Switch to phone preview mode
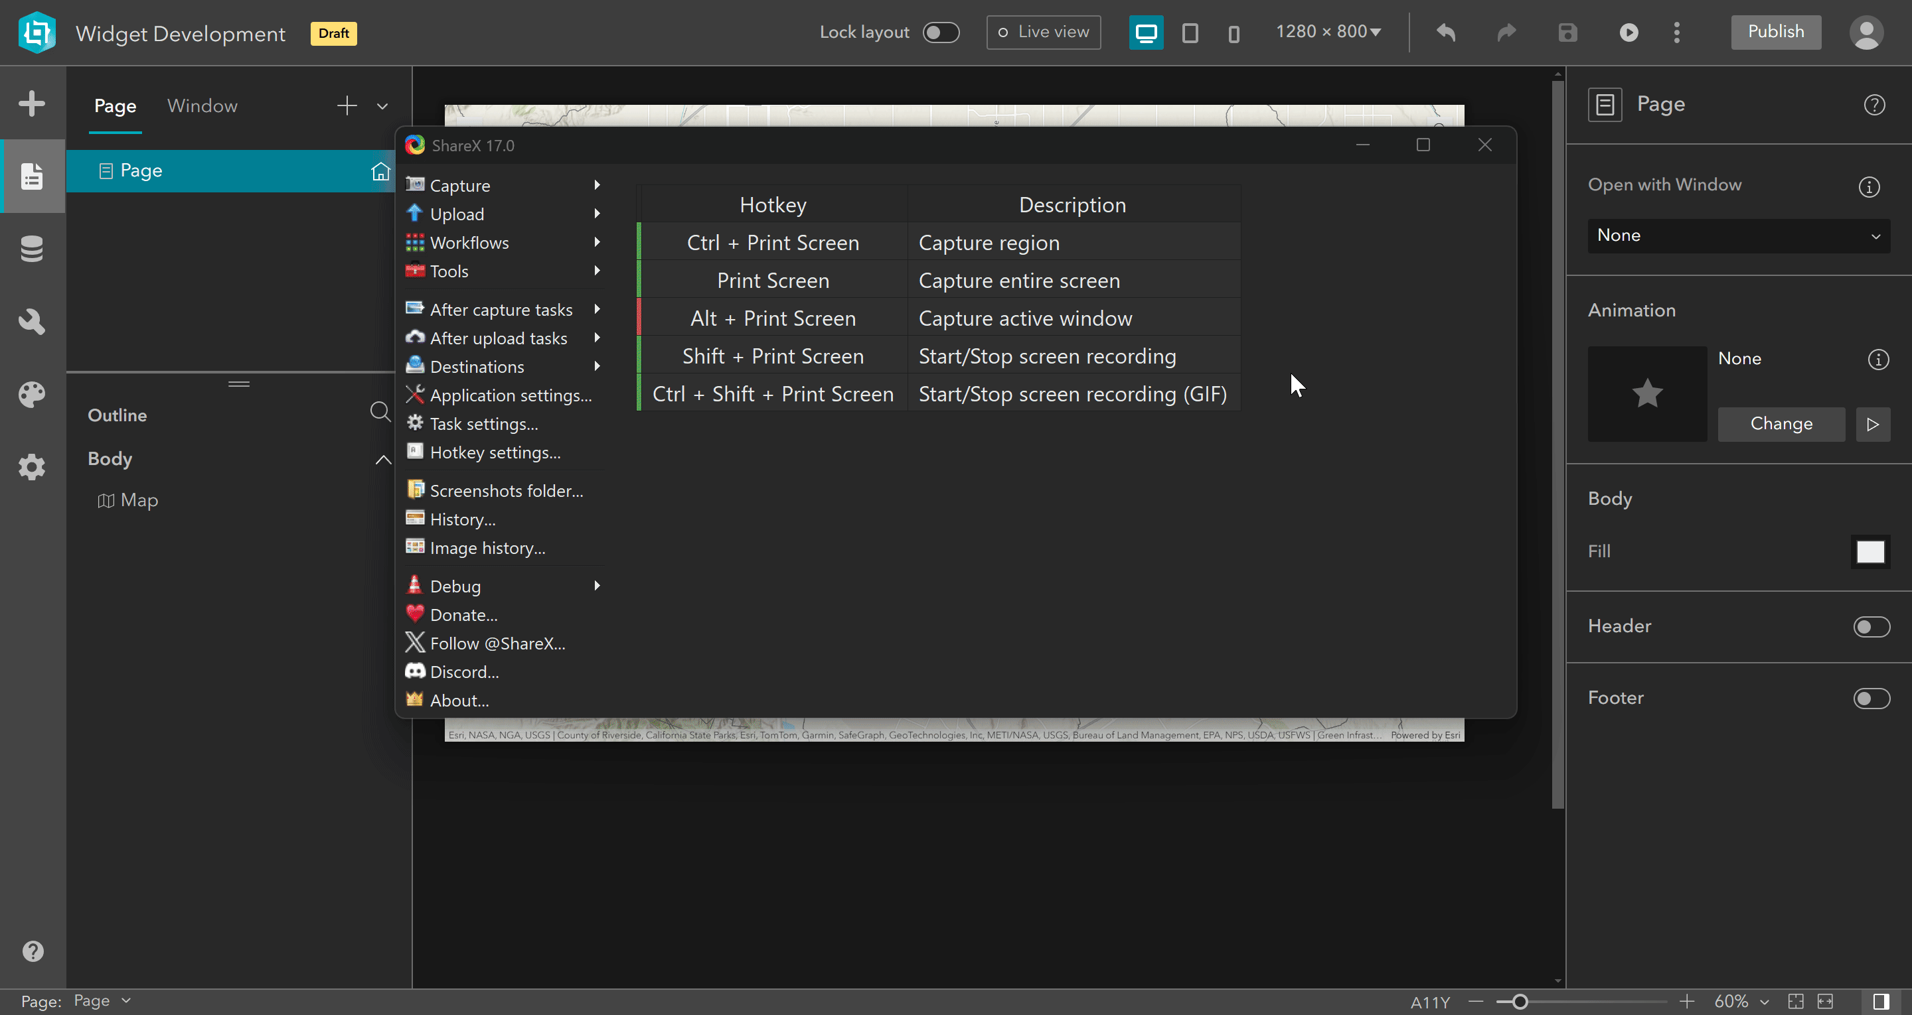Viewport: 1912px width, 1015px height. point(1233,32)
